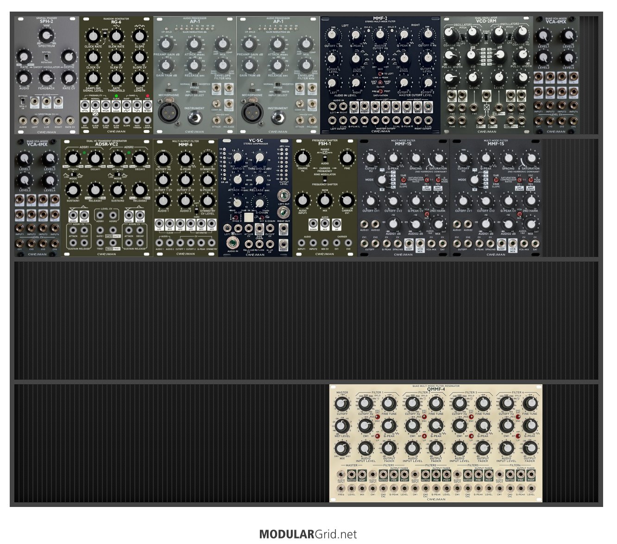Image resolution: width=617 pixels, height=544 pixels.
Task: Click the FSH-1 Up output jack
Action: 336,224
